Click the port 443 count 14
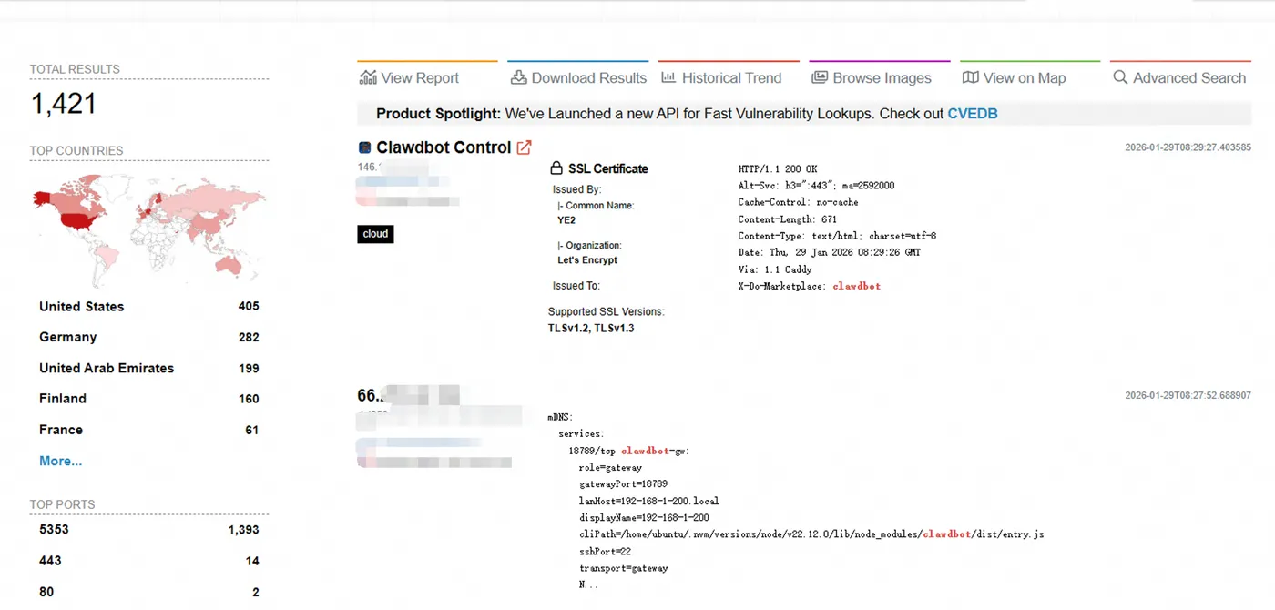Image resolution: width=1275 pixels, height=610 pixels. tap(252, 561)
